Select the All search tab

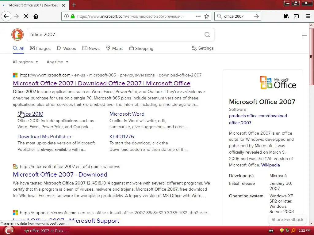coord(18,48)
